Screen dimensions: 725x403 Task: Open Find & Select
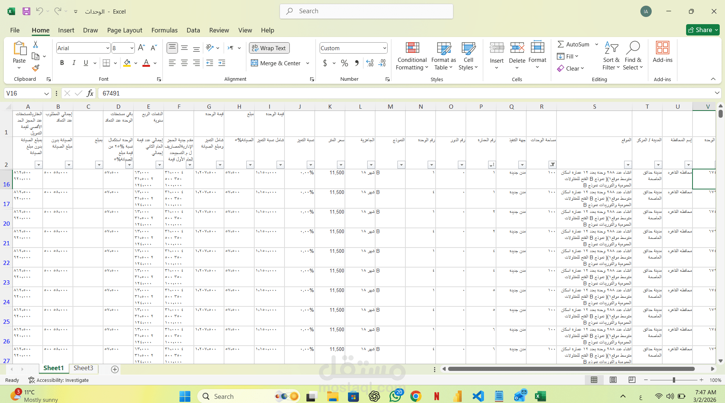pos(633,56)
